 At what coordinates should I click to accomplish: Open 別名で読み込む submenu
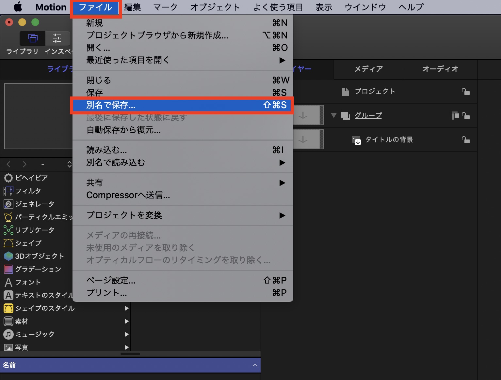click(x=183, y=163)
